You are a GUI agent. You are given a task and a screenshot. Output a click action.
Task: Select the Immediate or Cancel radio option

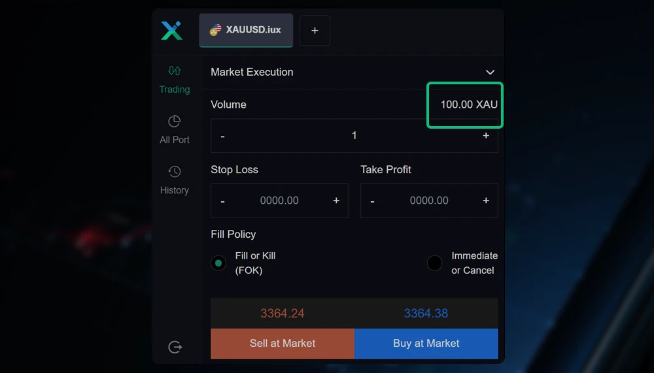pyautogui.click(x=434, y=263)
